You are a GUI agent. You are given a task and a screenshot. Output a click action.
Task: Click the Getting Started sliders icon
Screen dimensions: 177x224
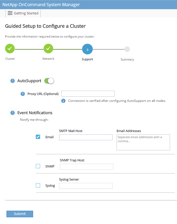click(x=10, y=13)
